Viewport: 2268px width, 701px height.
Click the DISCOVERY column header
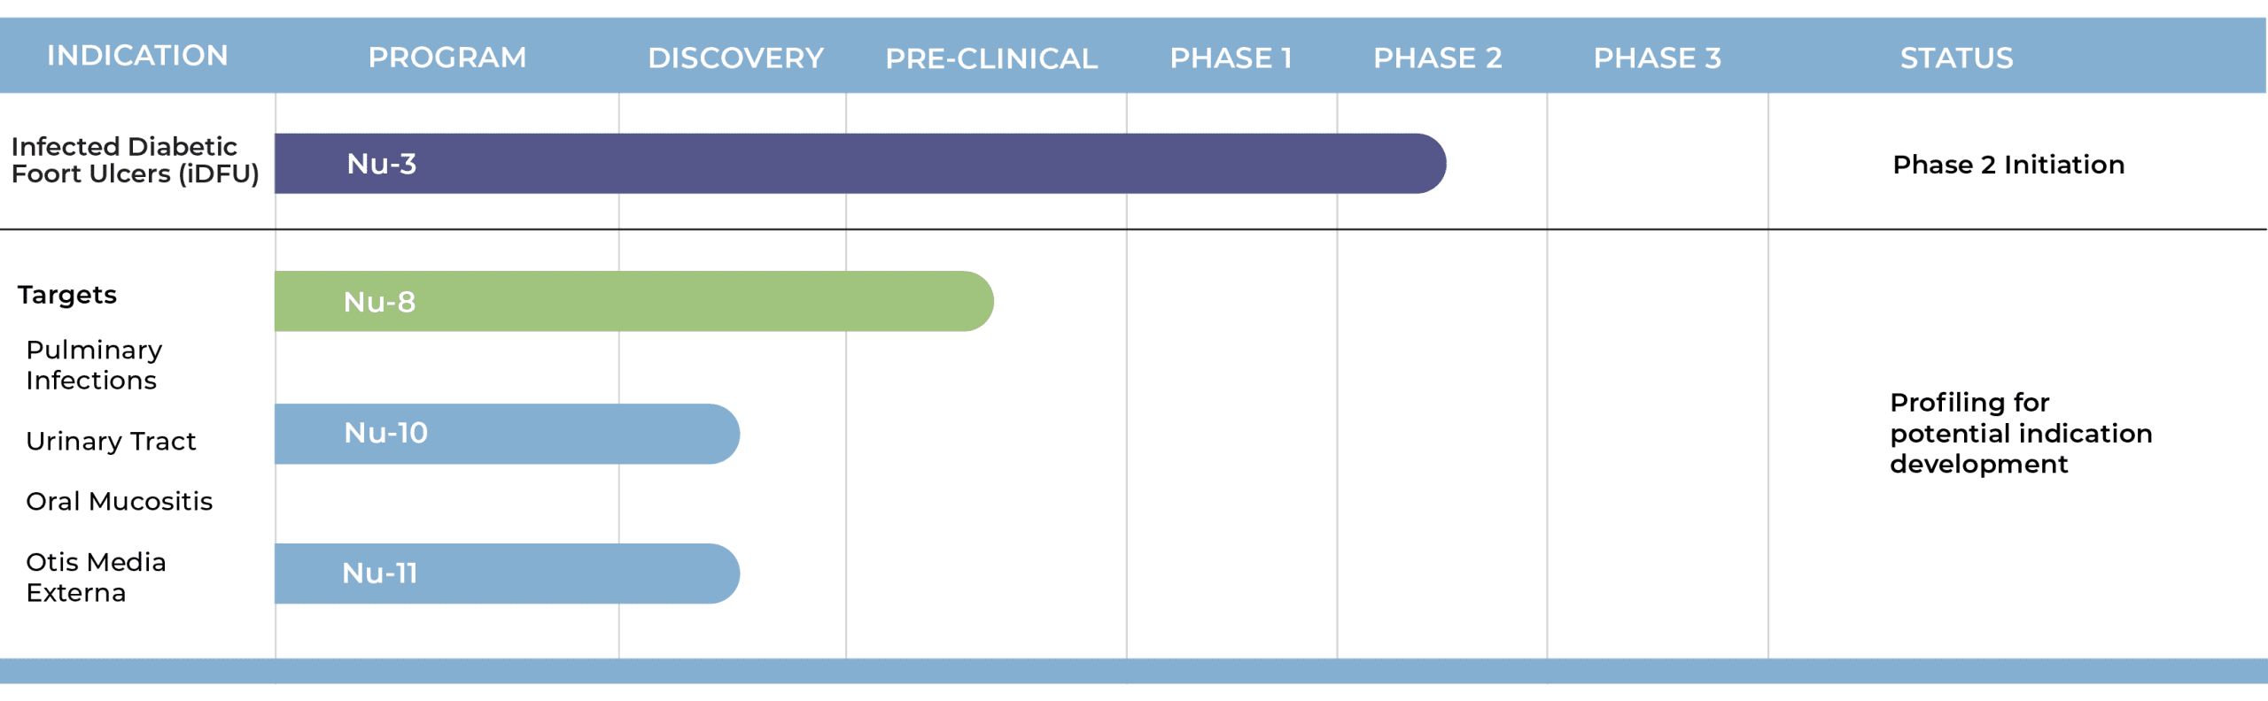click(735, 58)
